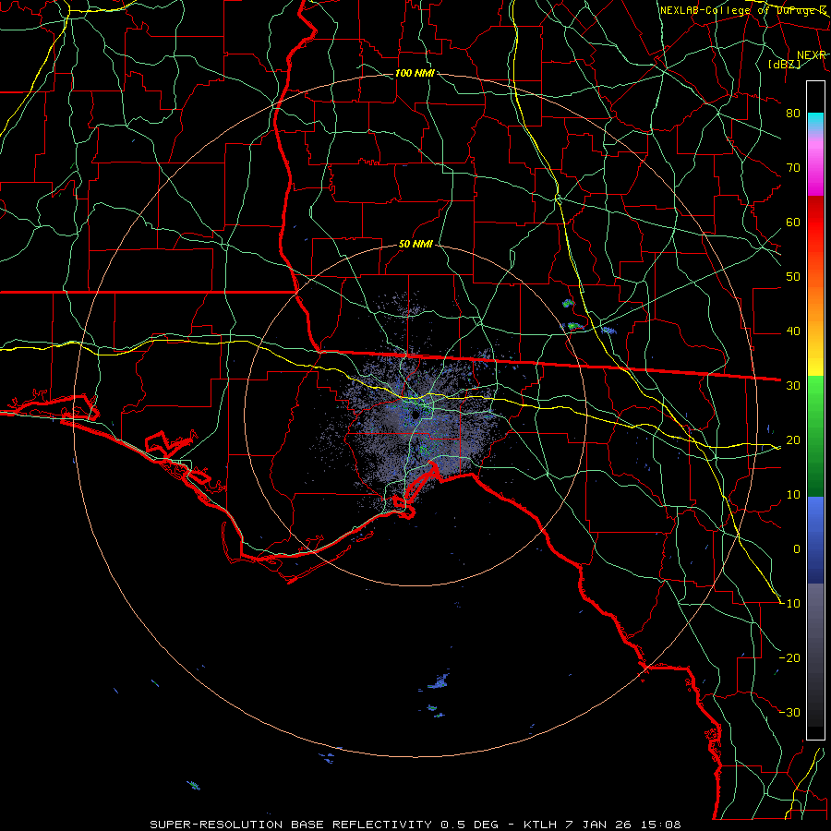This screenshot has width=831, height=831.
Task: Click the -20 value on dBZ scale
Action: (789, 658)
